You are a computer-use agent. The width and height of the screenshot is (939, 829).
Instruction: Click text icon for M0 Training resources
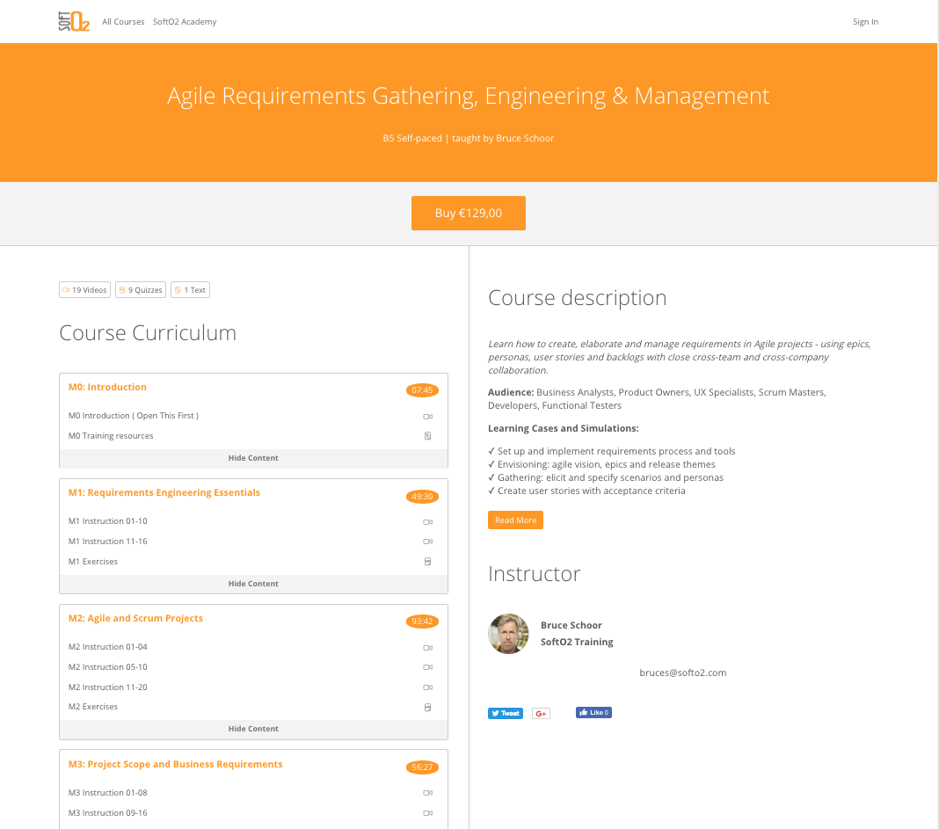pyautogui.click(x=427, y=436)
